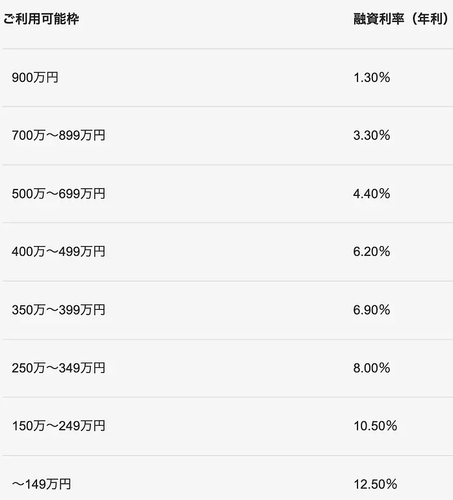Click the 融資利率（年利） column header
The width and height of the screenshot is (453, 500).
coord(400,18)
